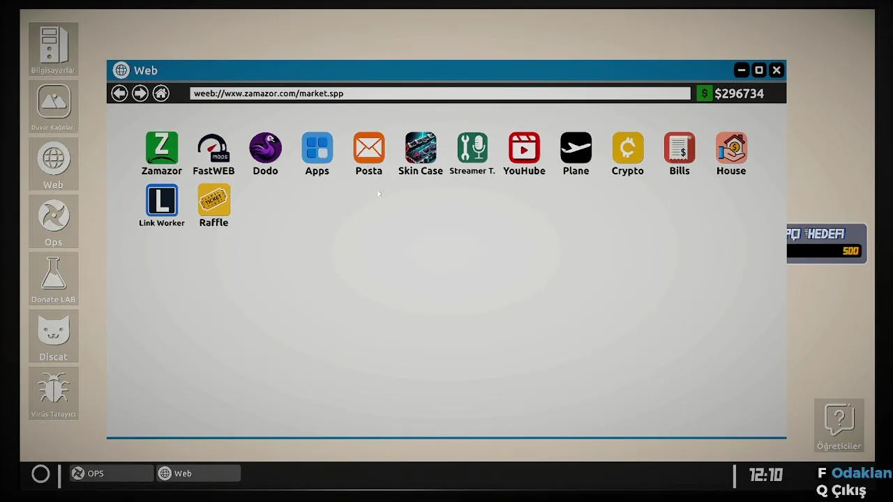The height and width of the screenshot is (502, 893).
Task: Close the Web browser window
Action: pos(776,70)
